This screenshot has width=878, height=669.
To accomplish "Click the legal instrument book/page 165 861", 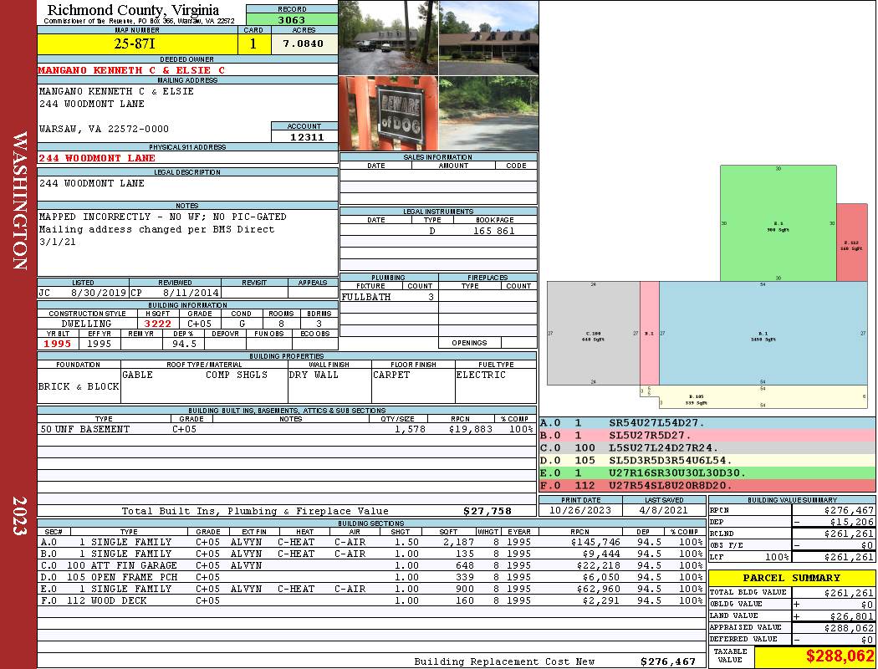I will point(494,231).
